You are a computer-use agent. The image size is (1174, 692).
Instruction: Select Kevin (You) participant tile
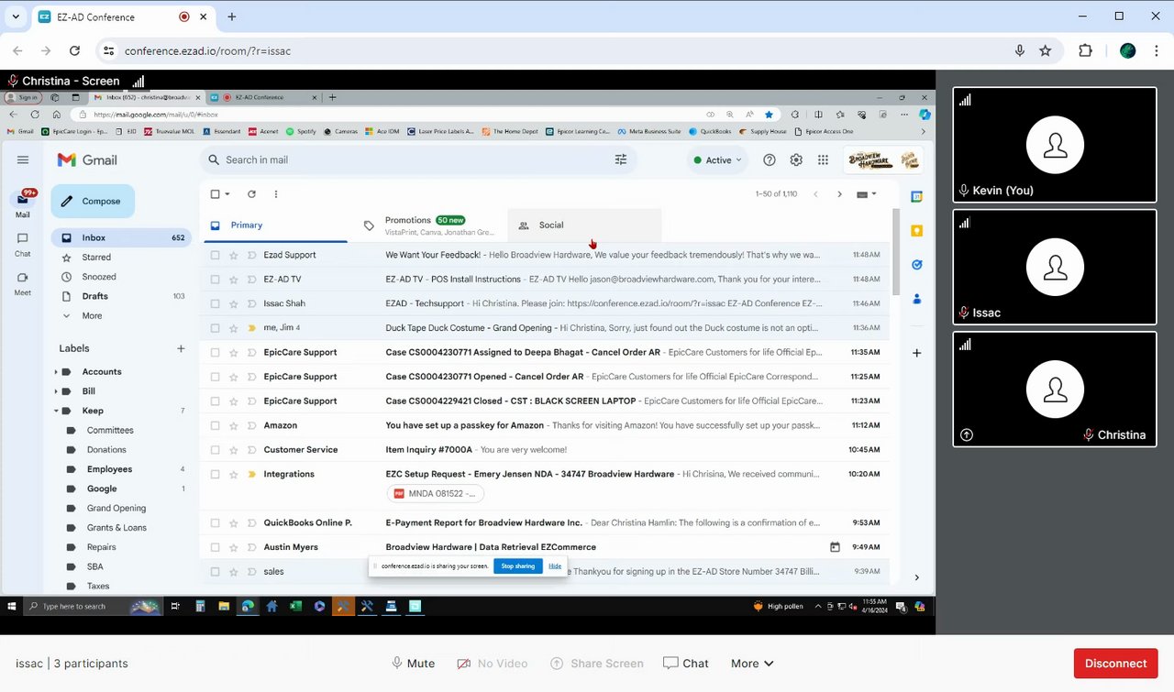[x=1055, y=145]
